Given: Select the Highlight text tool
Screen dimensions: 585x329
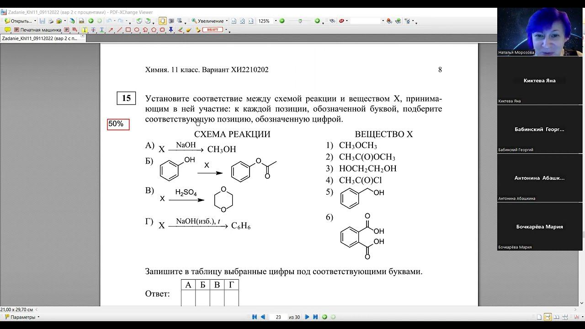Looking at the screenshot, I should [x=85, y=30].
